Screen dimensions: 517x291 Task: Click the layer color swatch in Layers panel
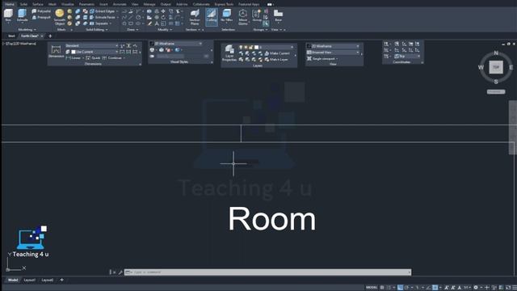click(x=256, y=47)
